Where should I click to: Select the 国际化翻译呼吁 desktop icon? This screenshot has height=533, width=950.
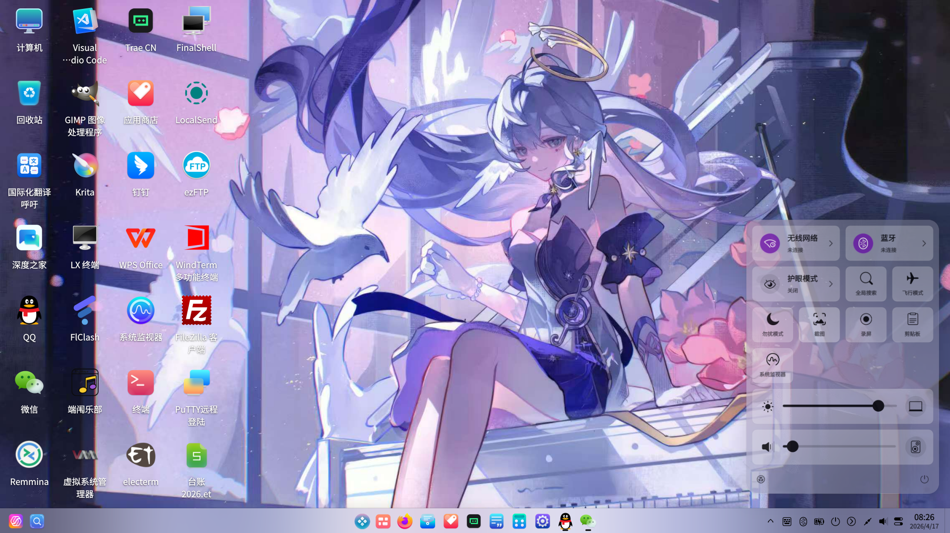click(29, 165)
